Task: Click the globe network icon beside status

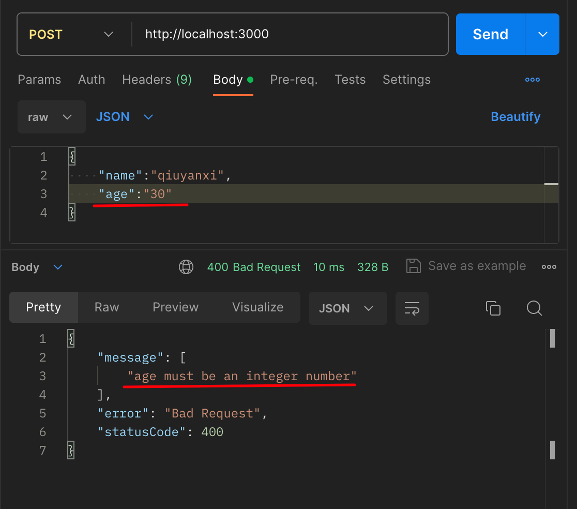Action: [x=186, y=267]
